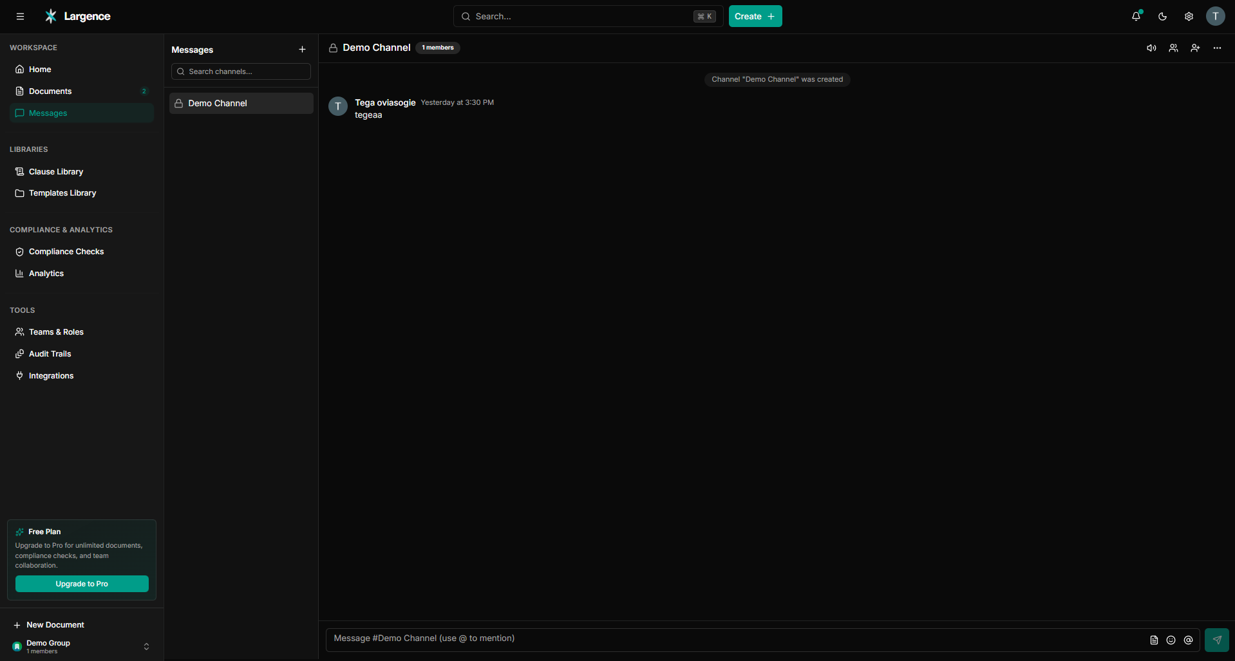Expand Demo Group workspace switcher

pos(82,646)
